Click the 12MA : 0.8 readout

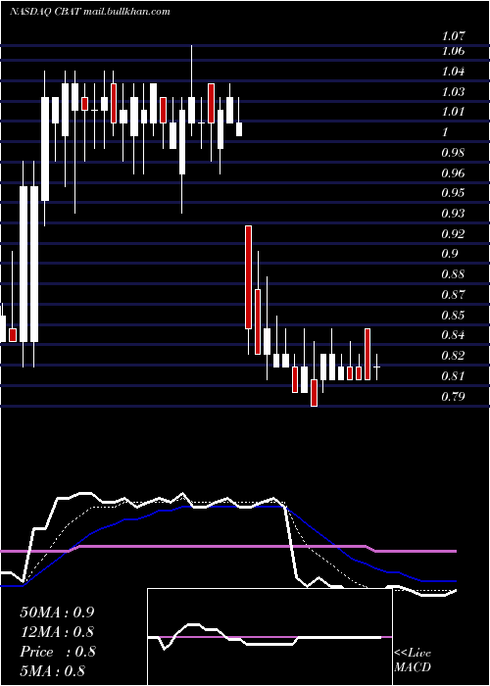tap(57, 632)
